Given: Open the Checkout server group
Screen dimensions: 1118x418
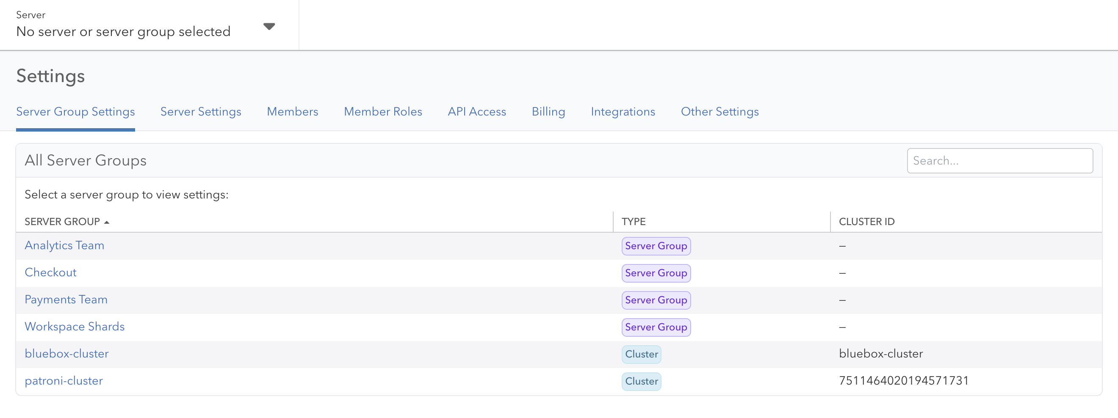Looking at the screenshot, I should point(50,272).
